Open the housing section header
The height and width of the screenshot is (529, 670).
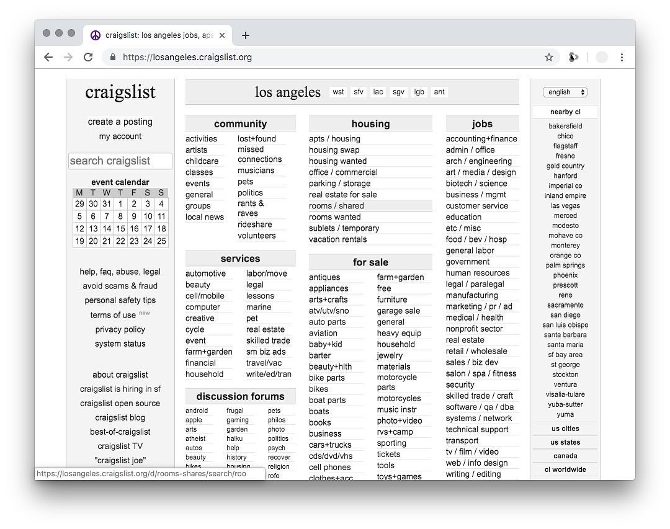370,124
